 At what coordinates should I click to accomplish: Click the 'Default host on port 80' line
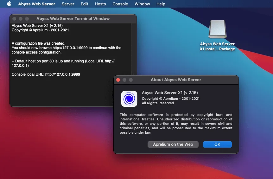pyautogui.click(x=63, y=63)
